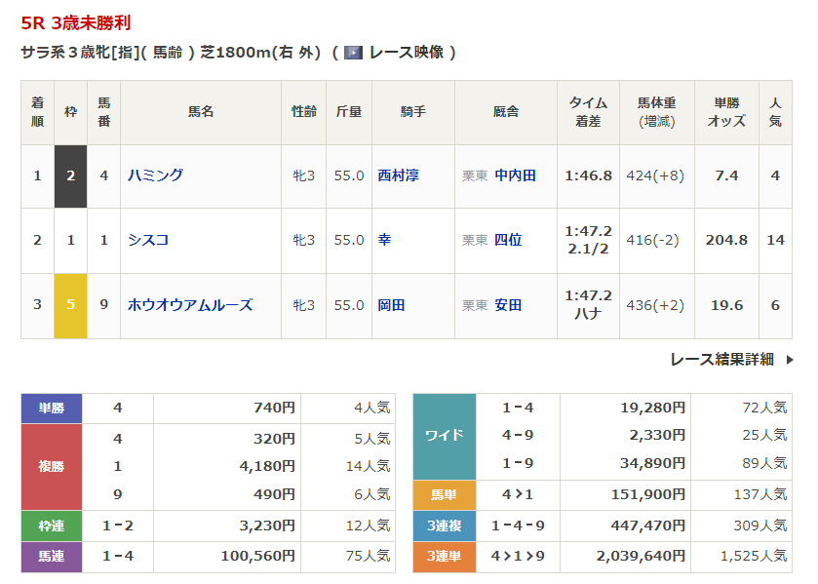Click the 3連単 payout label
Image resolution: width=818 pixels, height=584 pixels.
coord(445,556)
